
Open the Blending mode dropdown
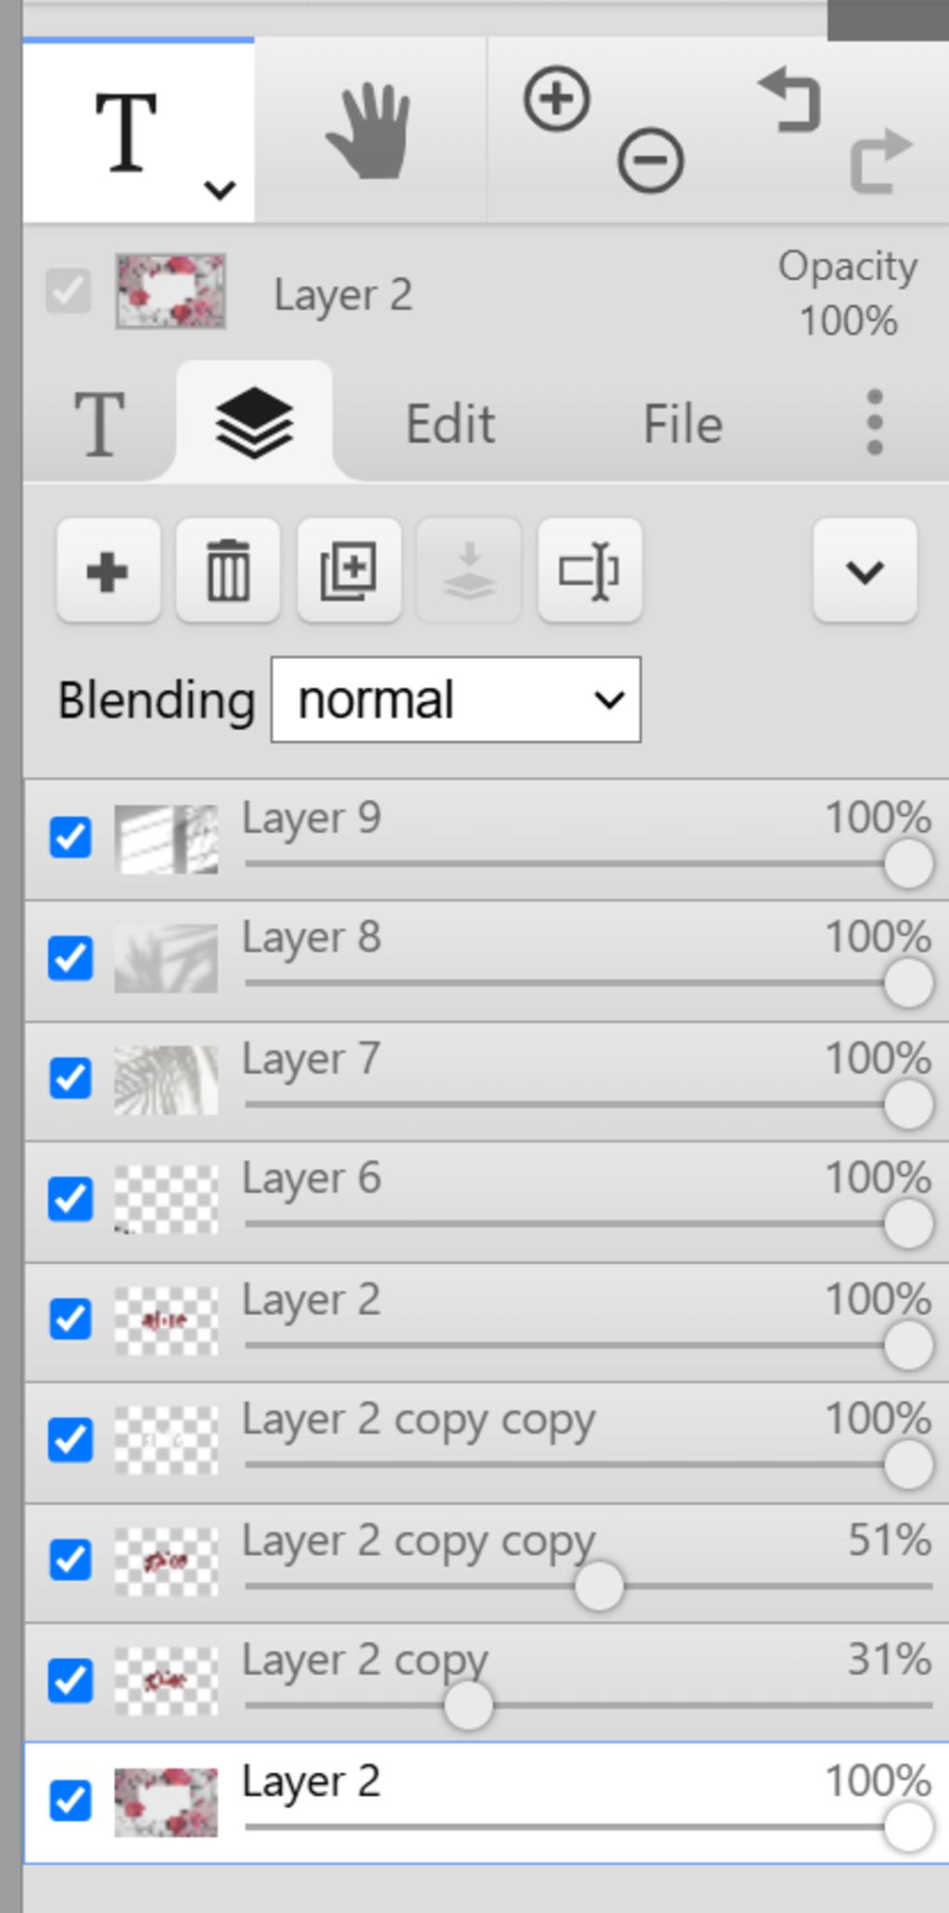tap(455, 700)
